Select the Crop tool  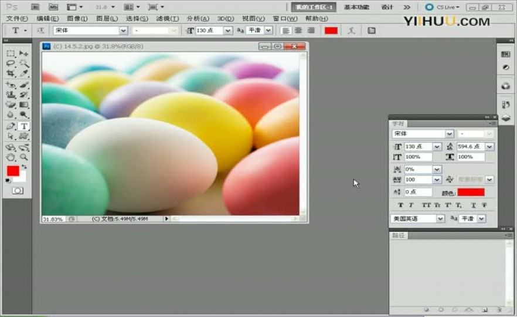[11, 73]
